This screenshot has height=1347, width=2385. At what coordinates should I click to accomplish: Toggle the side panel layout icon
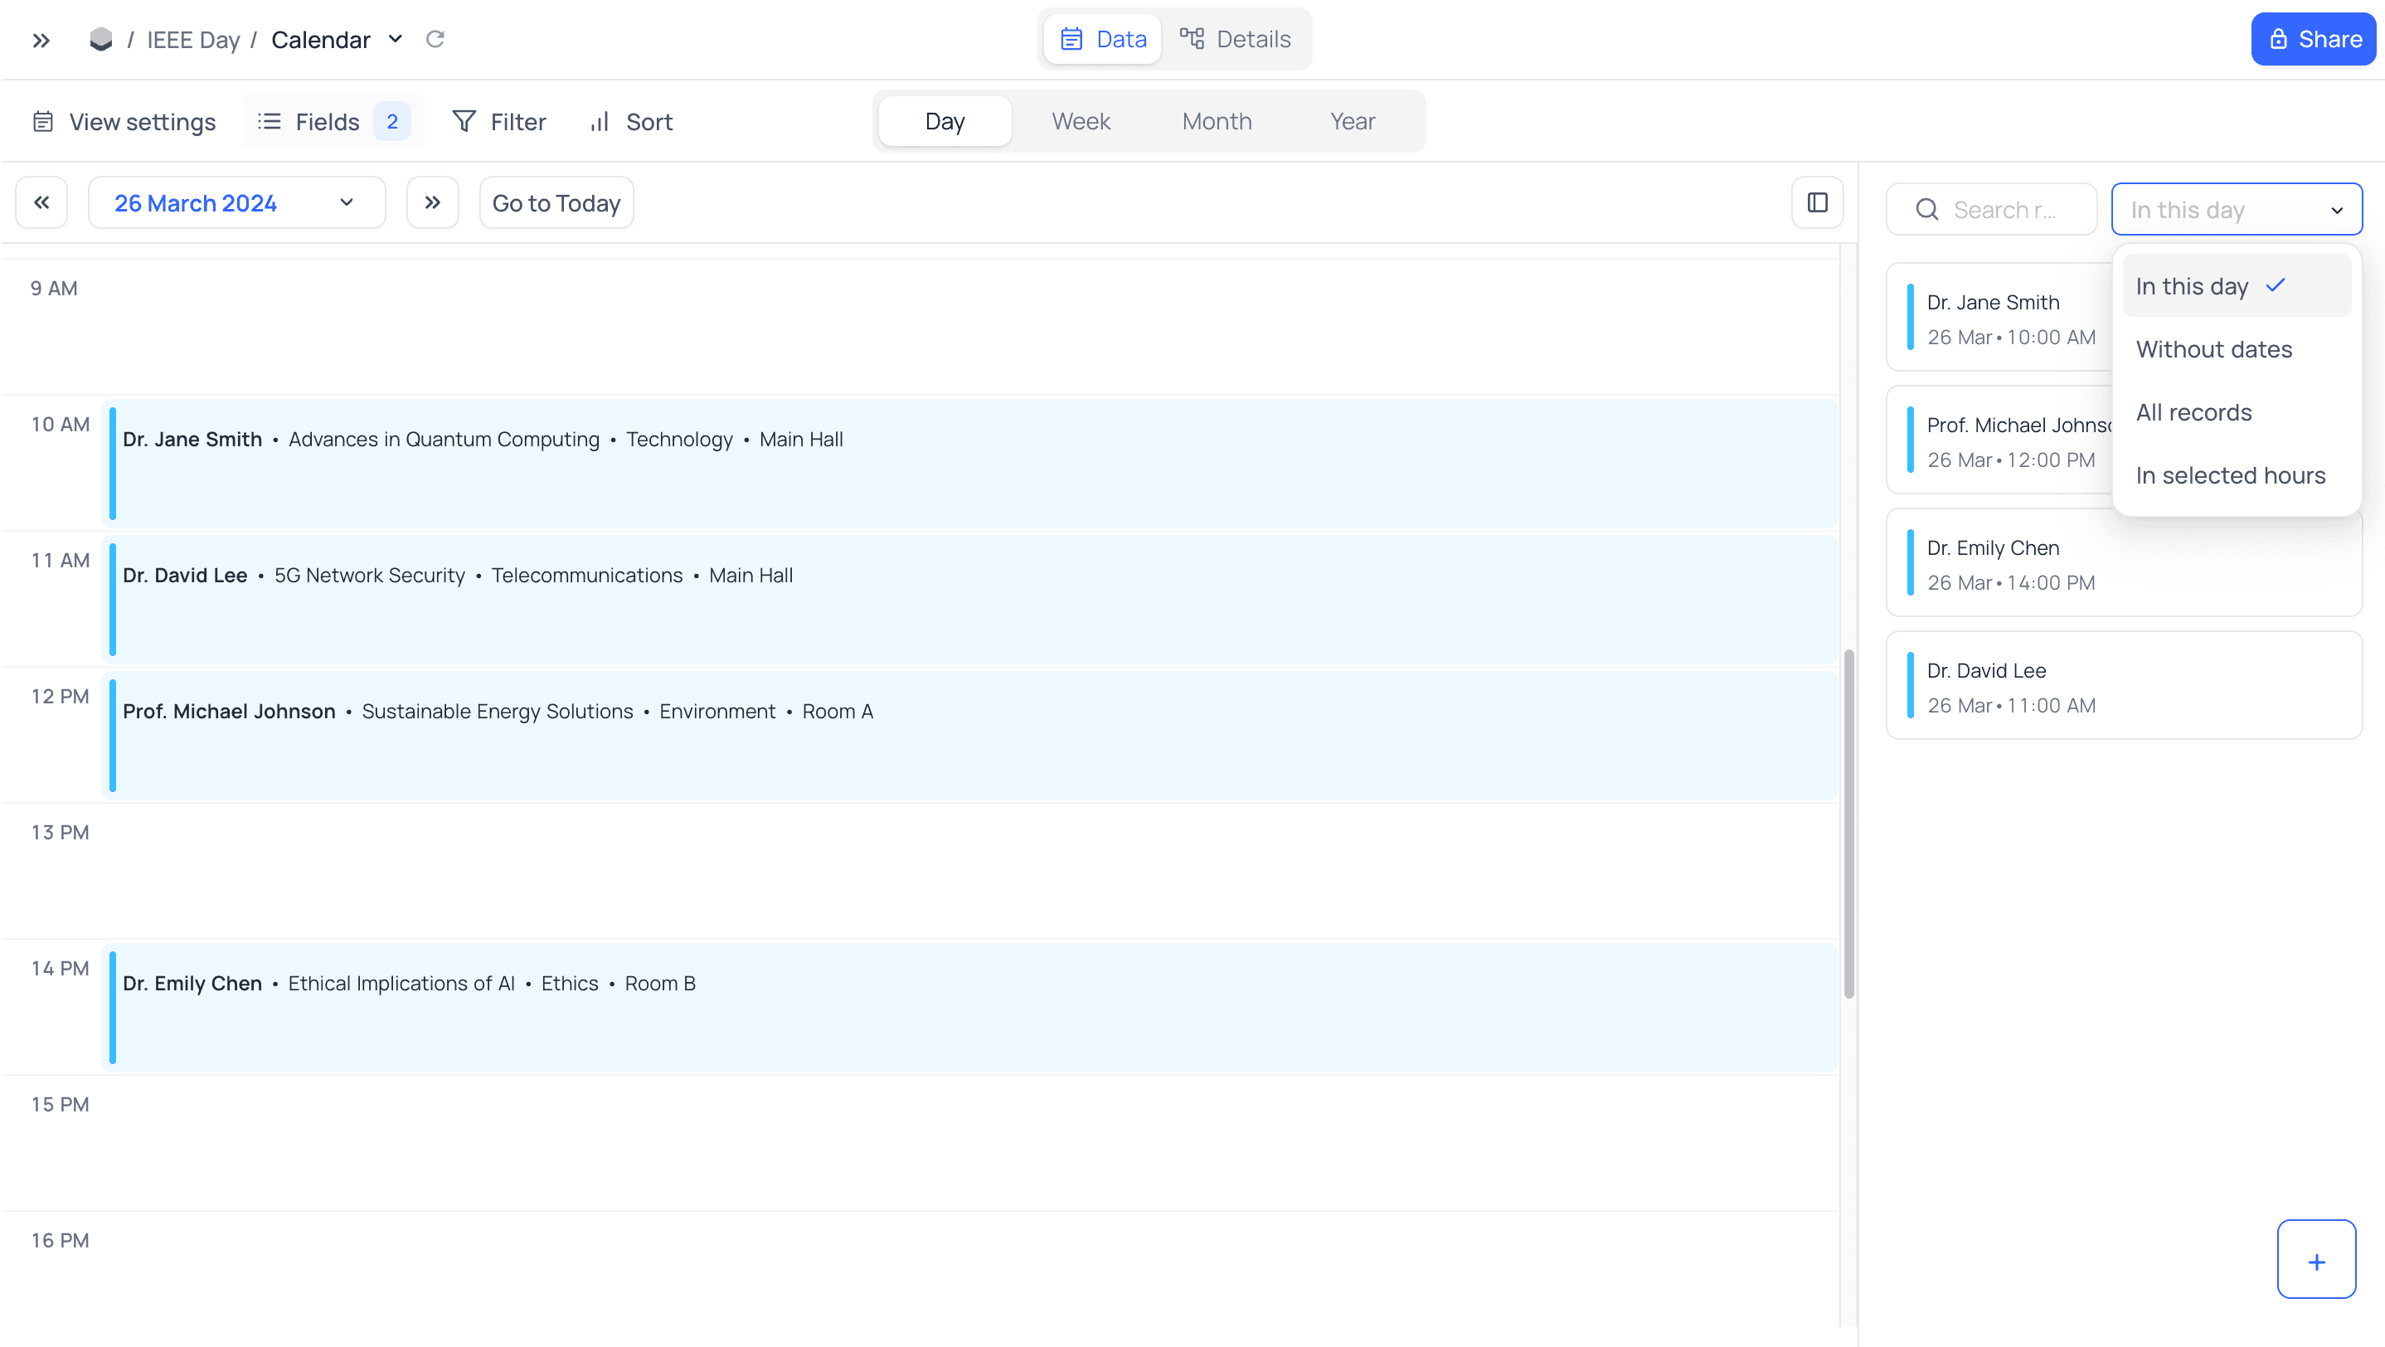pos(1816,202)
